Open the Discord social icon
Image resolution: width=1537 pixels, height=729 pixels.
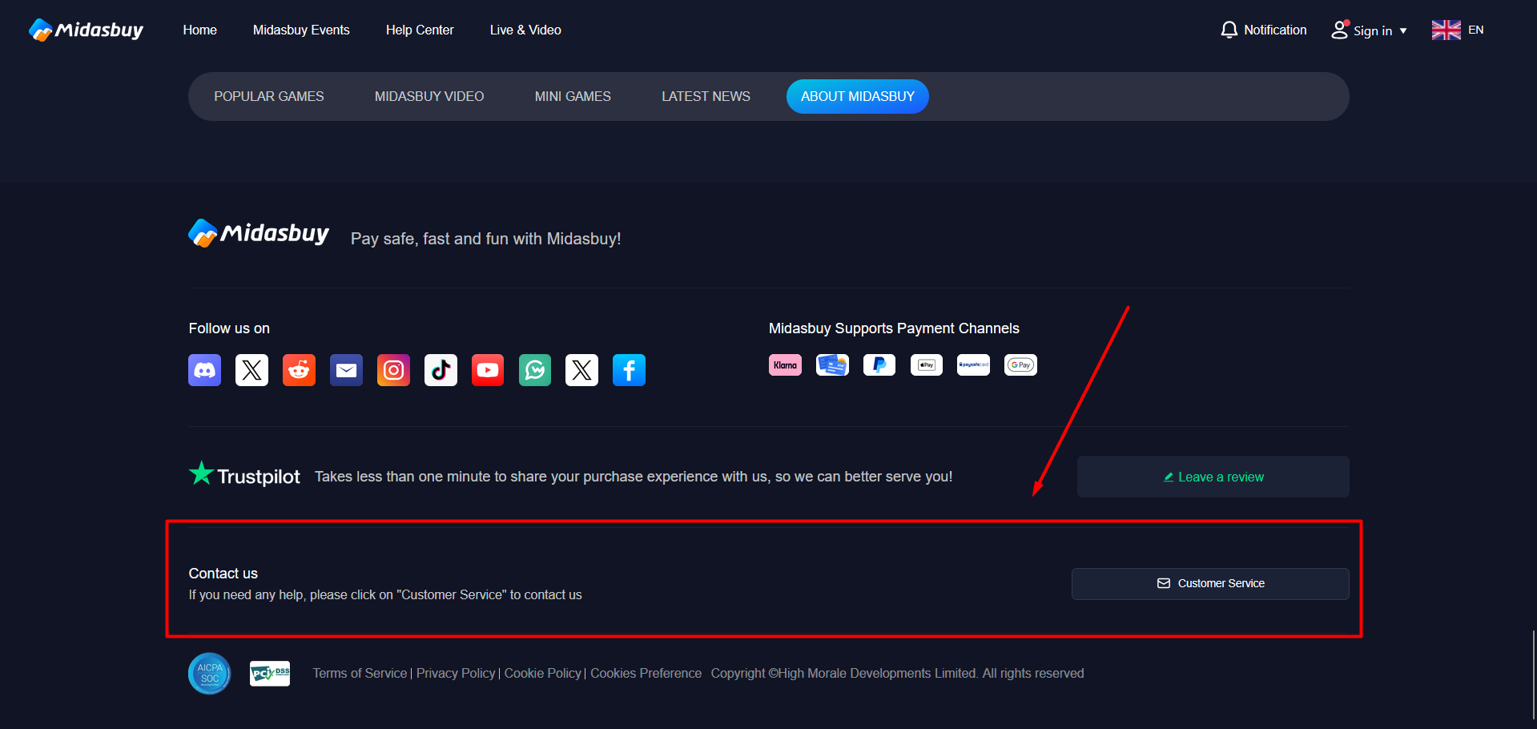(x=204, y=370)
